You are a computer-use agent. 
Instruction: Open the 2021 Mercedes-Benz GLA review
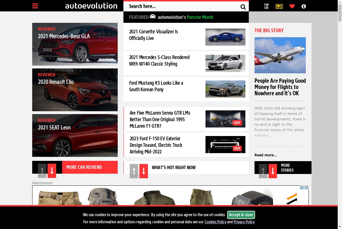pyautogui.click(x=75, y=44)
